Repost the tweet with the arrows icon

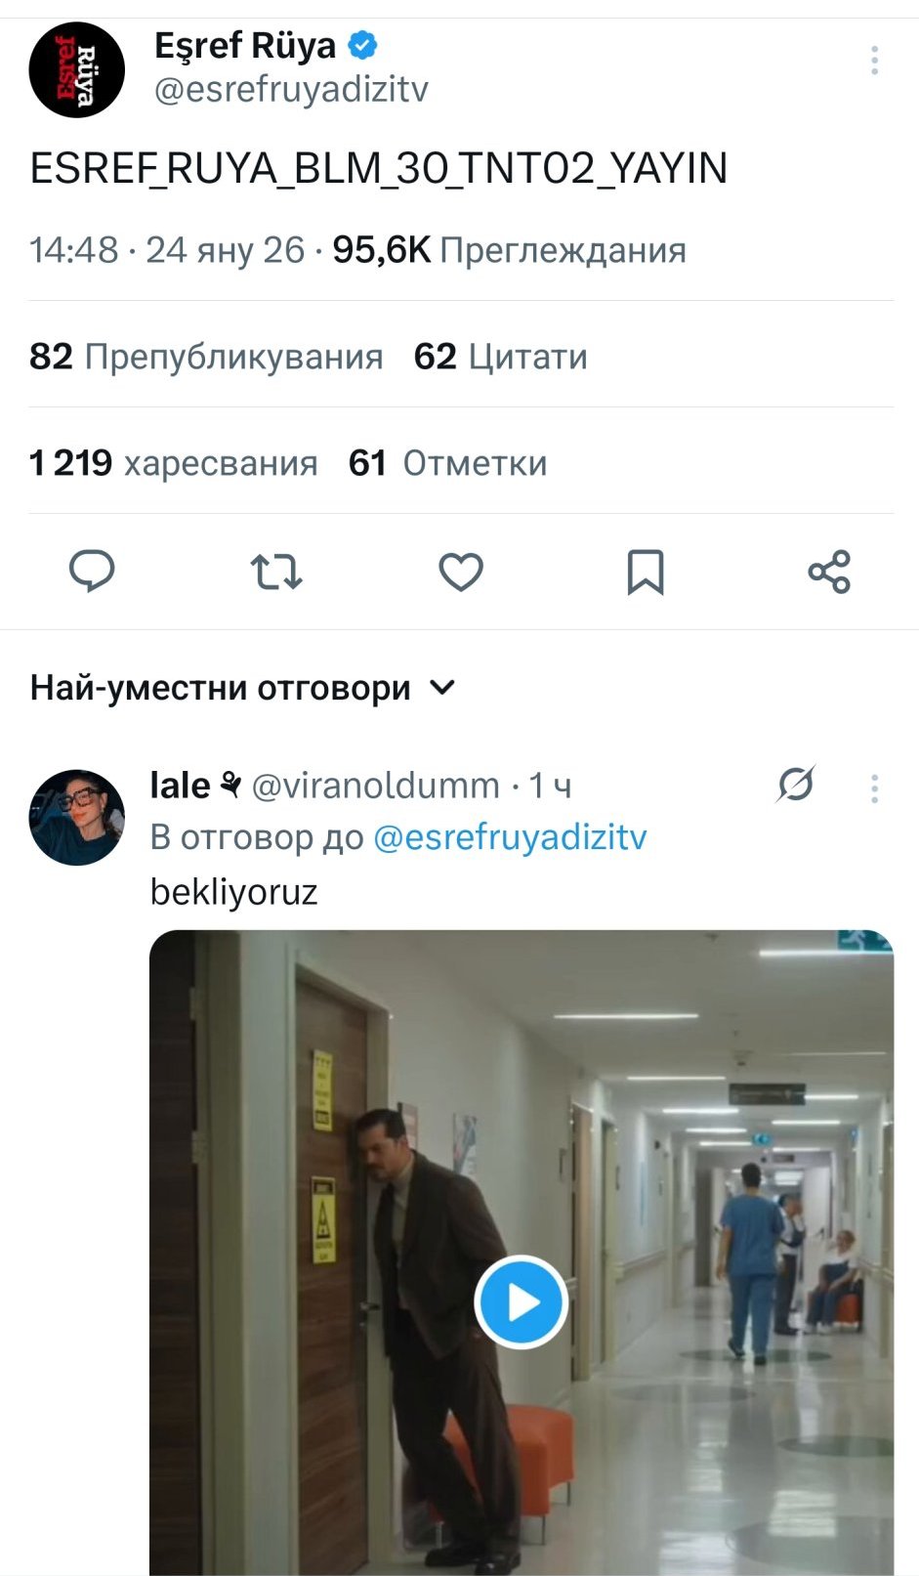coord(276,572)
